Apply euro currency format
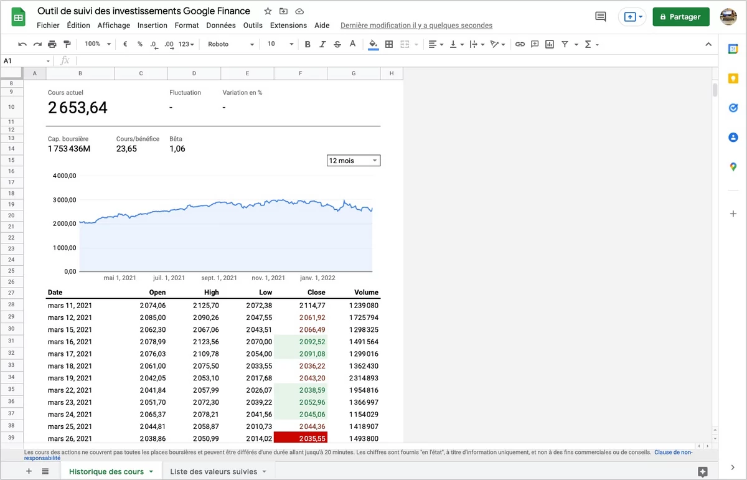Image resolution: width=747 pixels, height=480 pixels. (125, 44)
